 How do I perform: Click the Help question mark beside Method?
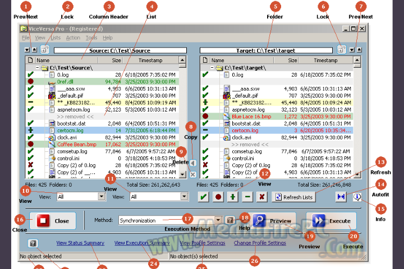point(230,220)
